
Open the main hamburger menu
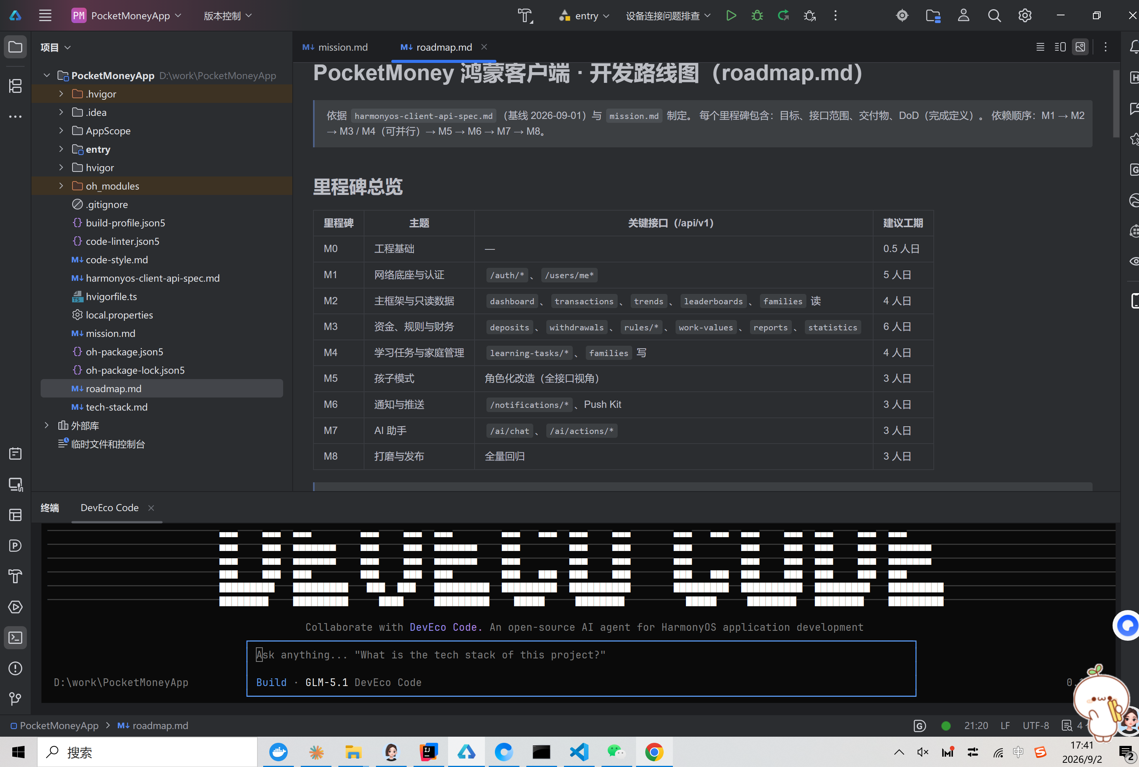(x=45, y=16)
